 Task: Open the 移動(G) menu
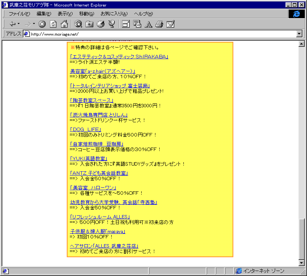(87, 14)
